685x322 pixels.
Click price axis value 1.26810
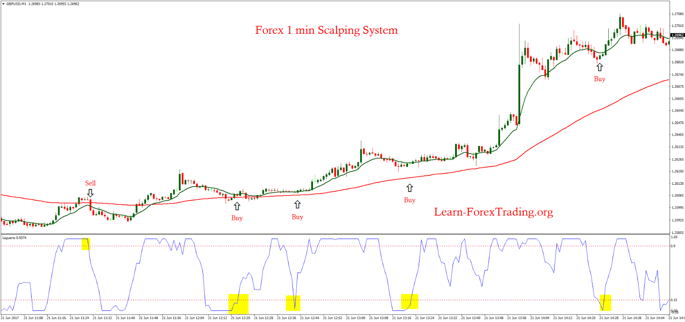click(x=677, y=62)
